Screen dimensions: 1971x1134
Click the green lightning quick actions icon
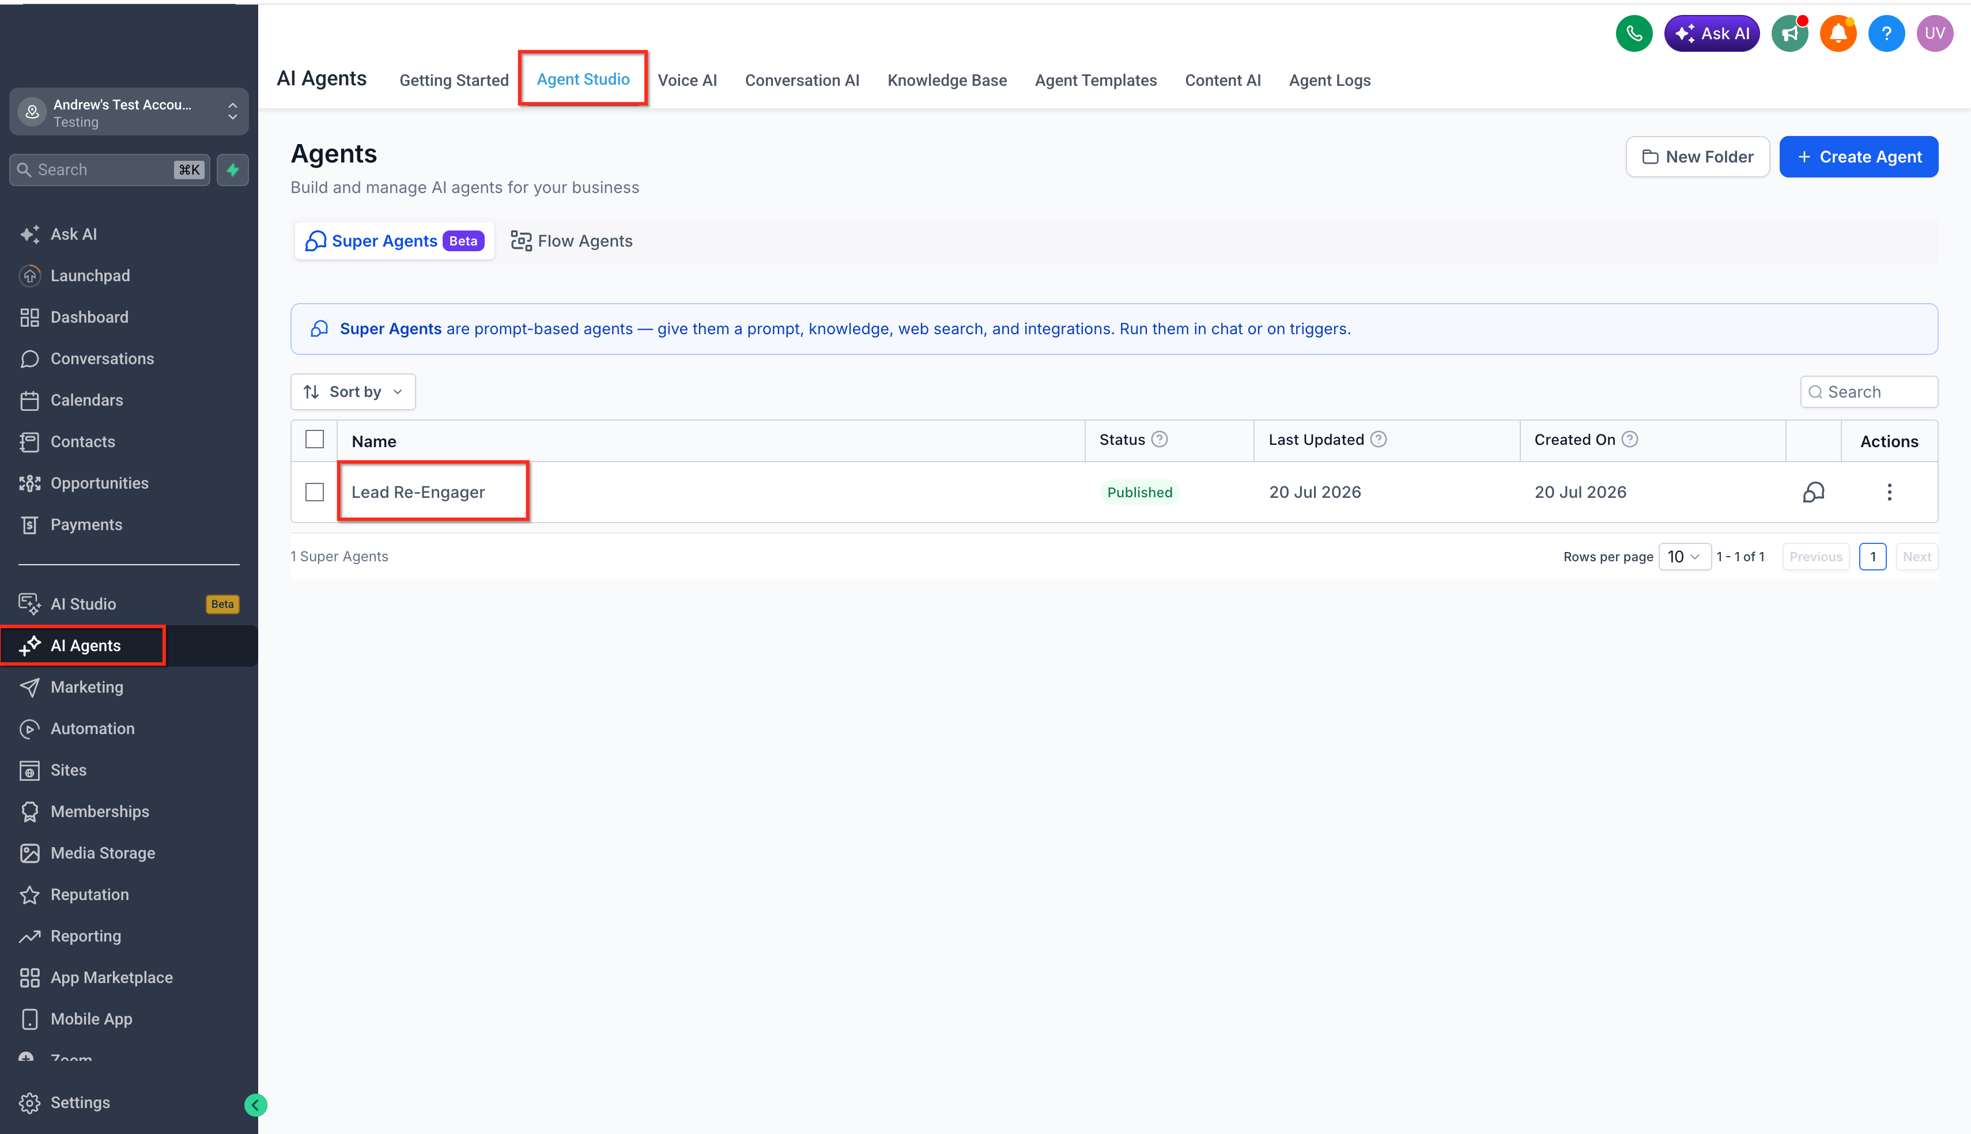(x=233, y=170)
